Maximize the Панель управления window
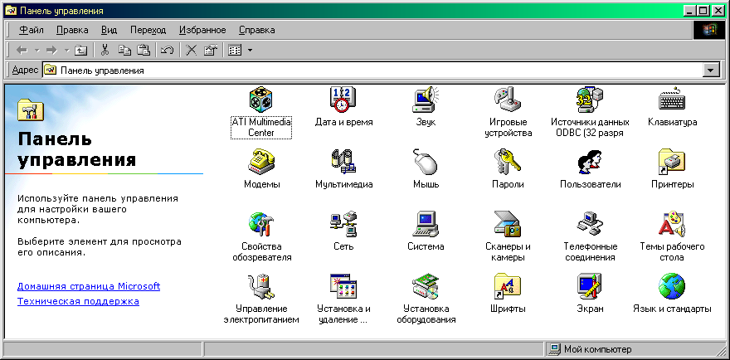The width and height of the screenshot is (730, 360). pyautogui.click(x=703, y=10)
